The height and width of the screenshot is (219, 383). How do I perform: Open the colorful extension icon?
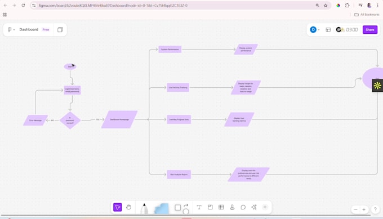(x=338, y=6)
